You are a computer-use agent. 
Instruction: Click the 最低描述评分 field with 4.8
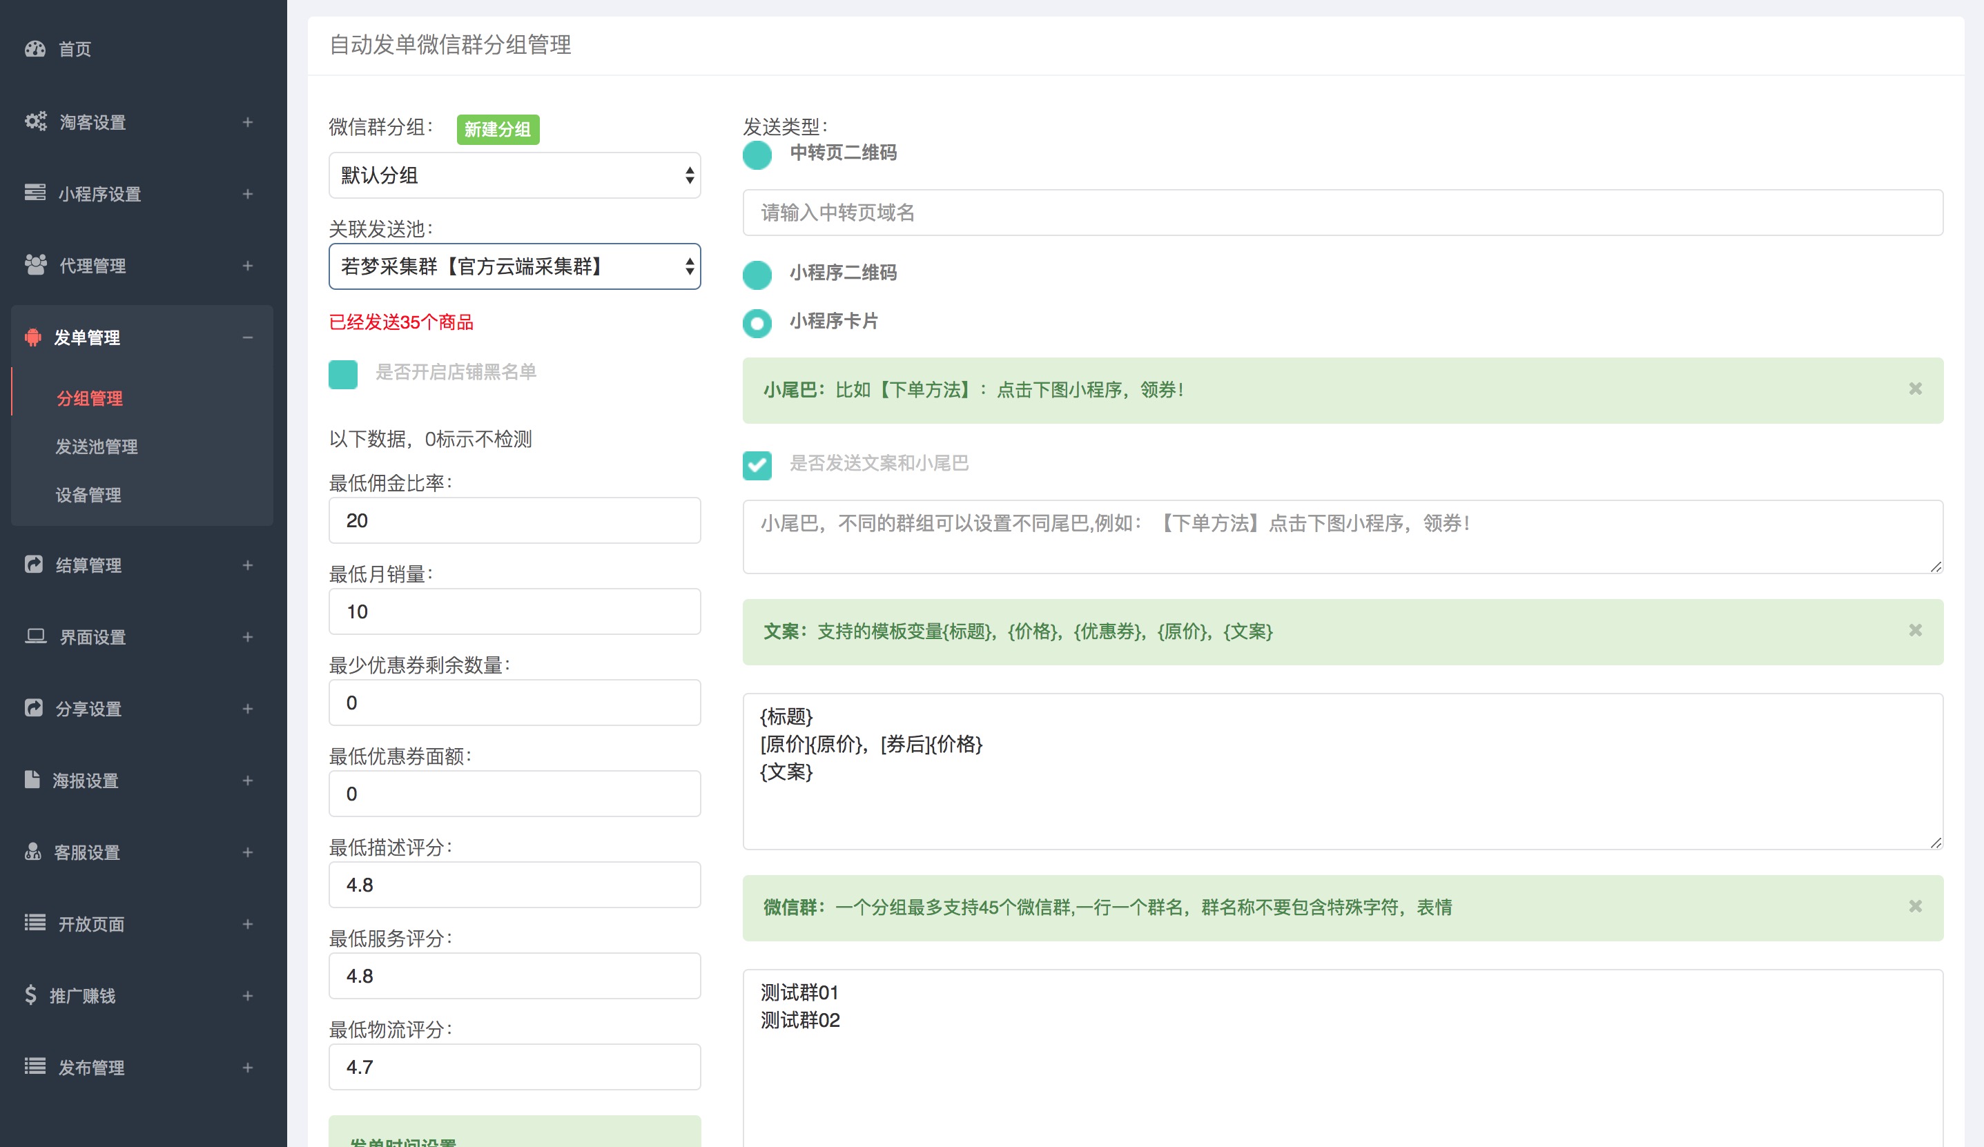[x=515, y=885]
